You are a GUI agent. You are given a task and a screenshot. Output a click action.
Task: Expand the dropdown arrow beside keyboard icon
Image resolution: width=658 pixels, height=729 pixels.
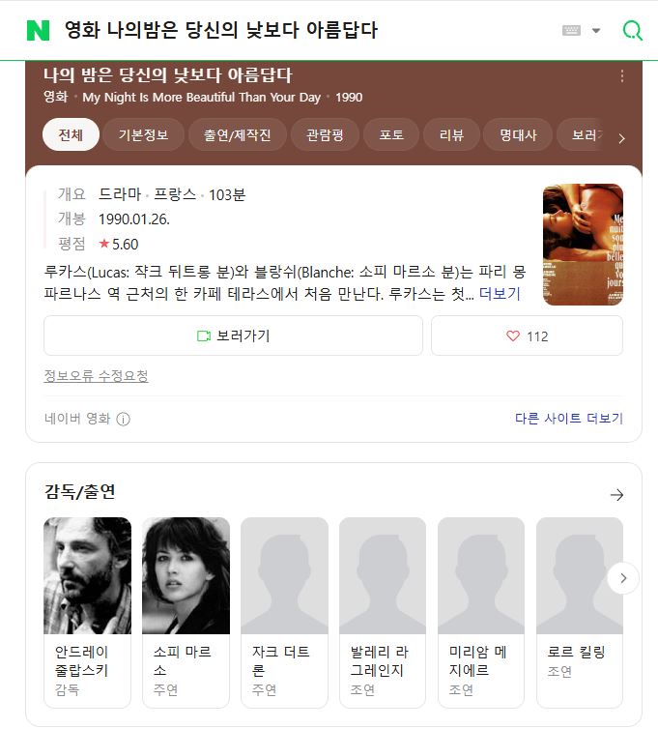tap(596, 31)
